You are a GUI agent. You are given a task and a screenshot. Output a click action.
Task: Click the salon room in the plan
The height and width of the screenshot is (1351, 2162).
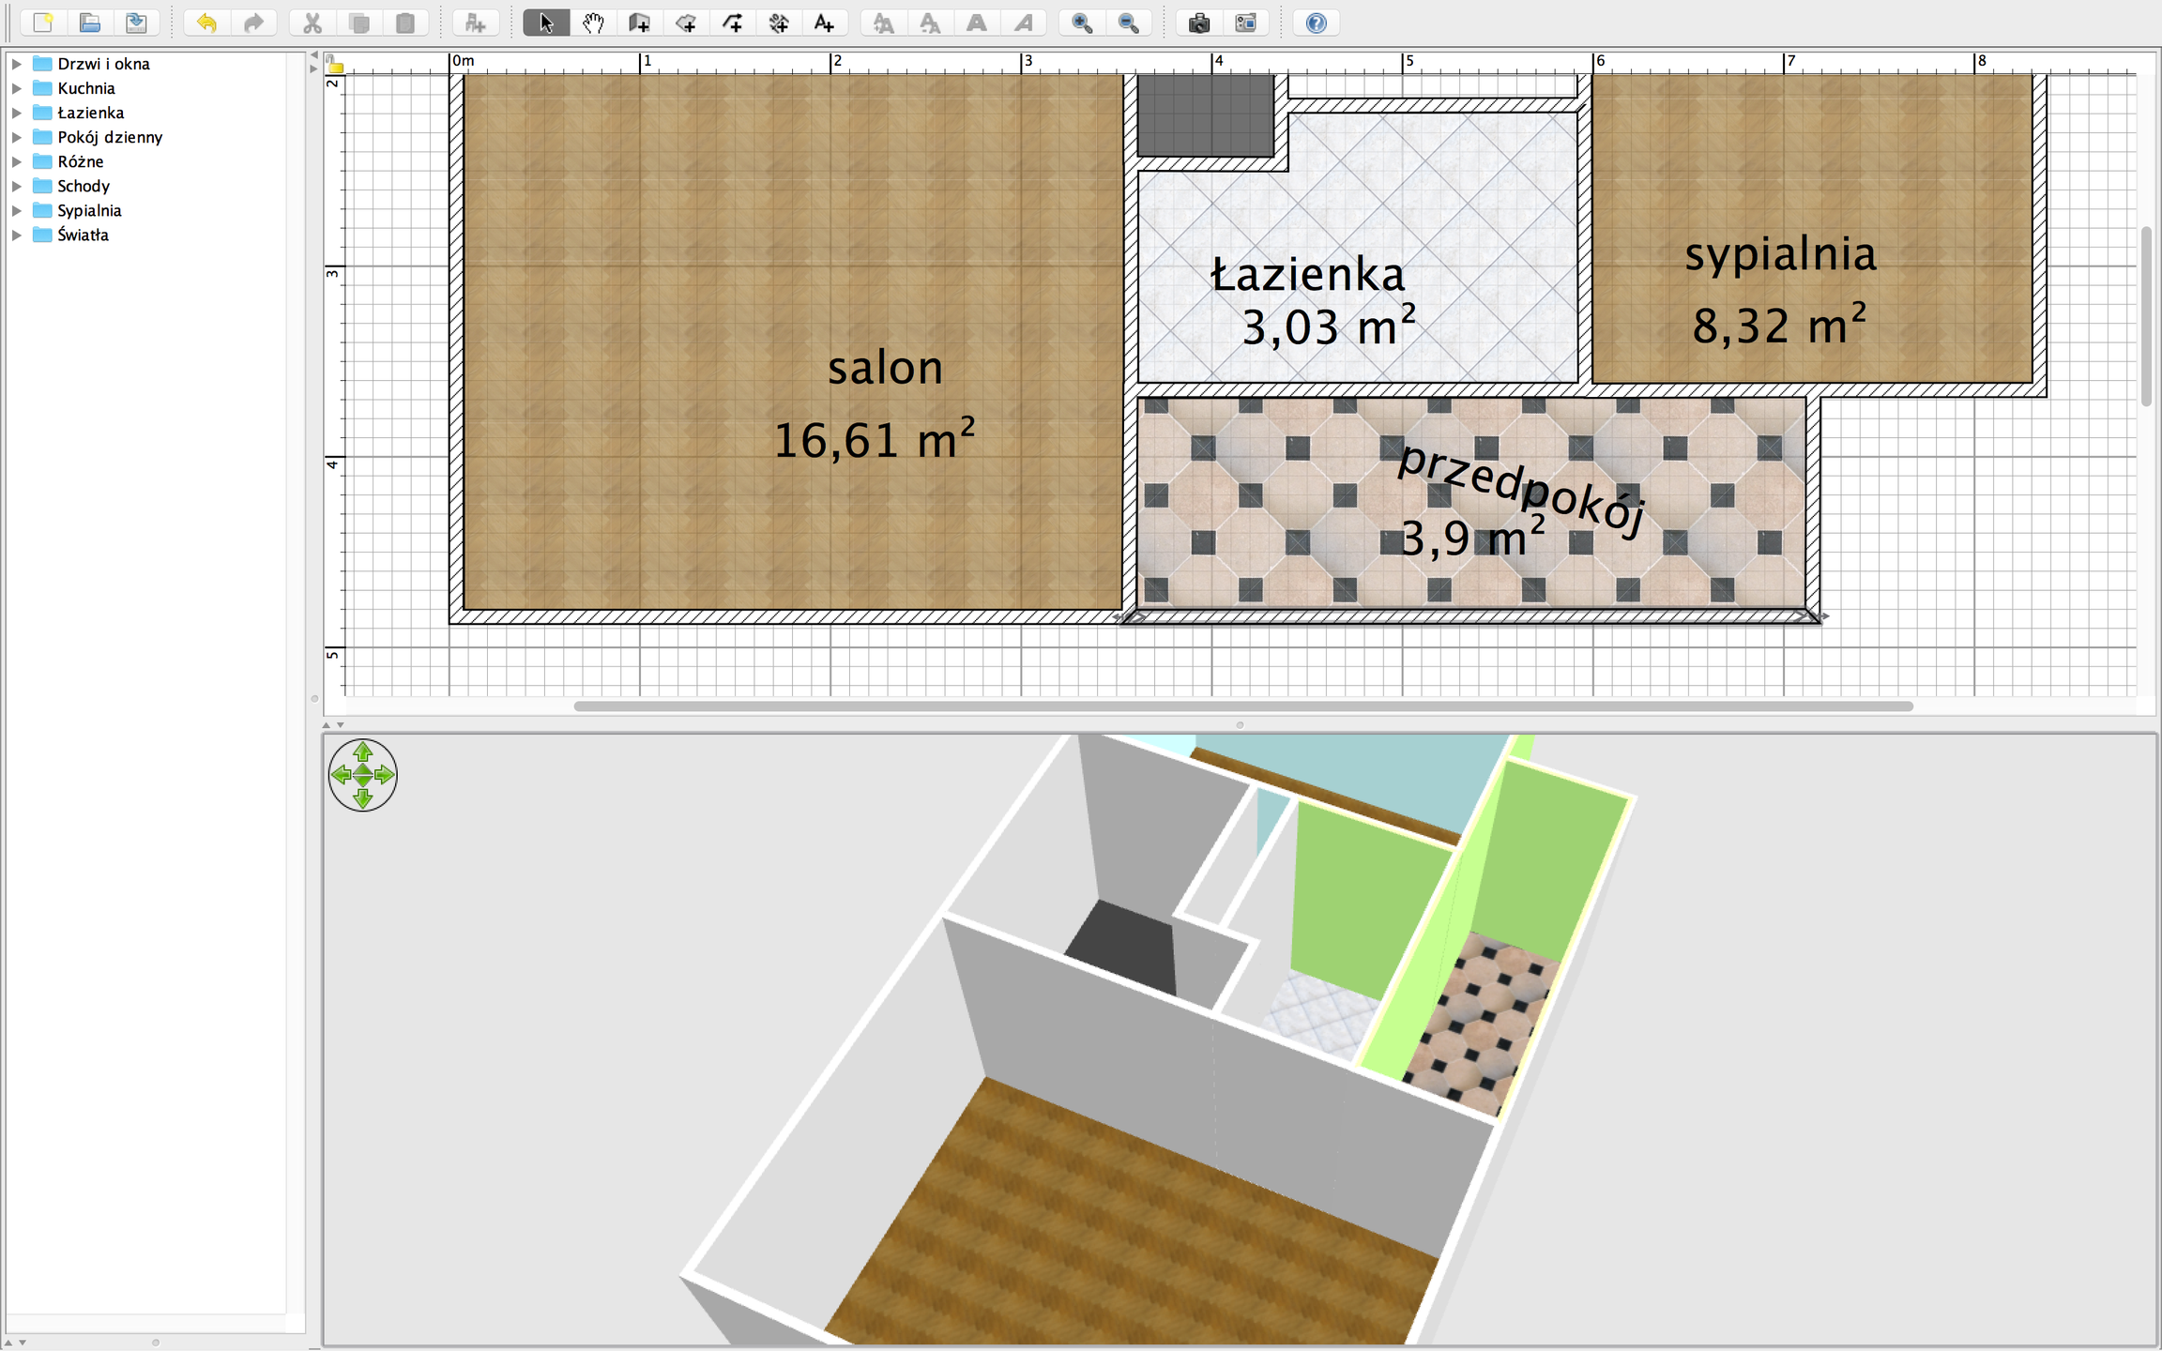coord(793,342)
